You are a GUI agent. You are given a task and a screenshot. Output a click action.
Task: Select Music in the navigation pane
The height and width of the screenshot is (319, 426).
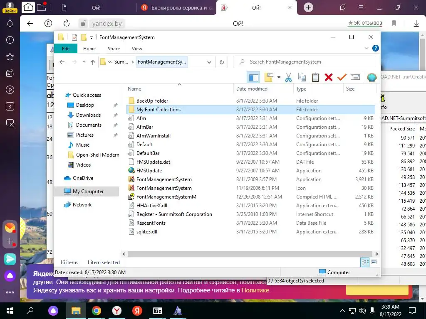pyautogui.click(x=83, y=145)
